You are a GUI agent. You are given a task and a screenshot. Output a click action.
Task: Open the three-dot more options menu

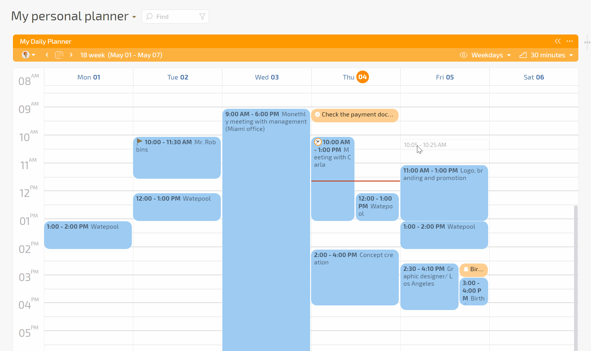tap(569, 41)
